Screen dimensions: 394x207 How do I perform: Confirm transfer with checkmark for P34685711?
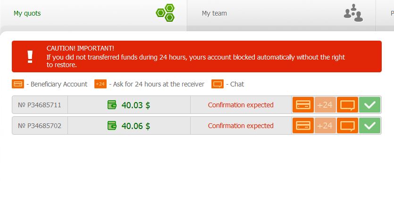(x=369, y=105)
